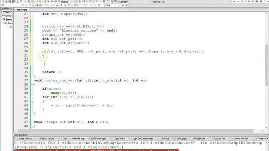Select the main.cpp editor tab
Image resolution: width=269 pixels, height=151 pixels.
click(21, 10)
